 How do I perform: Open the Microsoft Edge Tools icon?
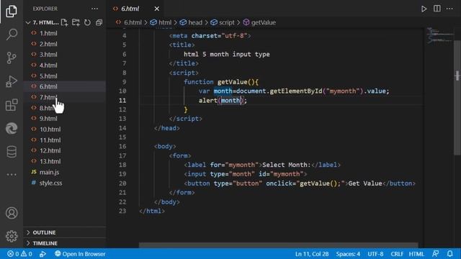12,128
